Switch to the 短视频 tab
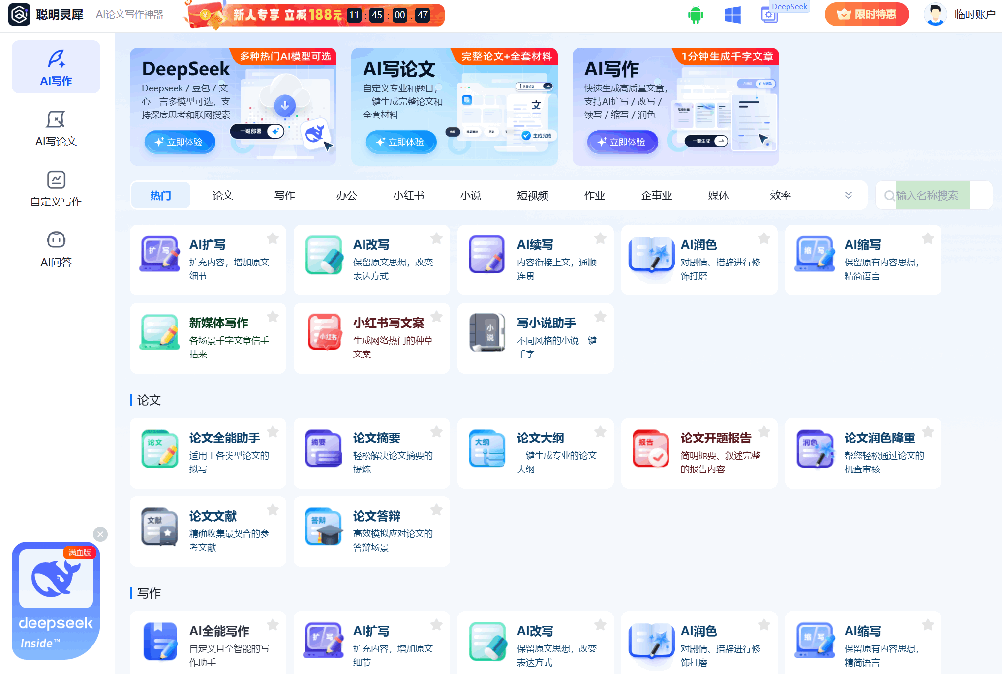Screen dimensions: 1002x674 (533, 195)
